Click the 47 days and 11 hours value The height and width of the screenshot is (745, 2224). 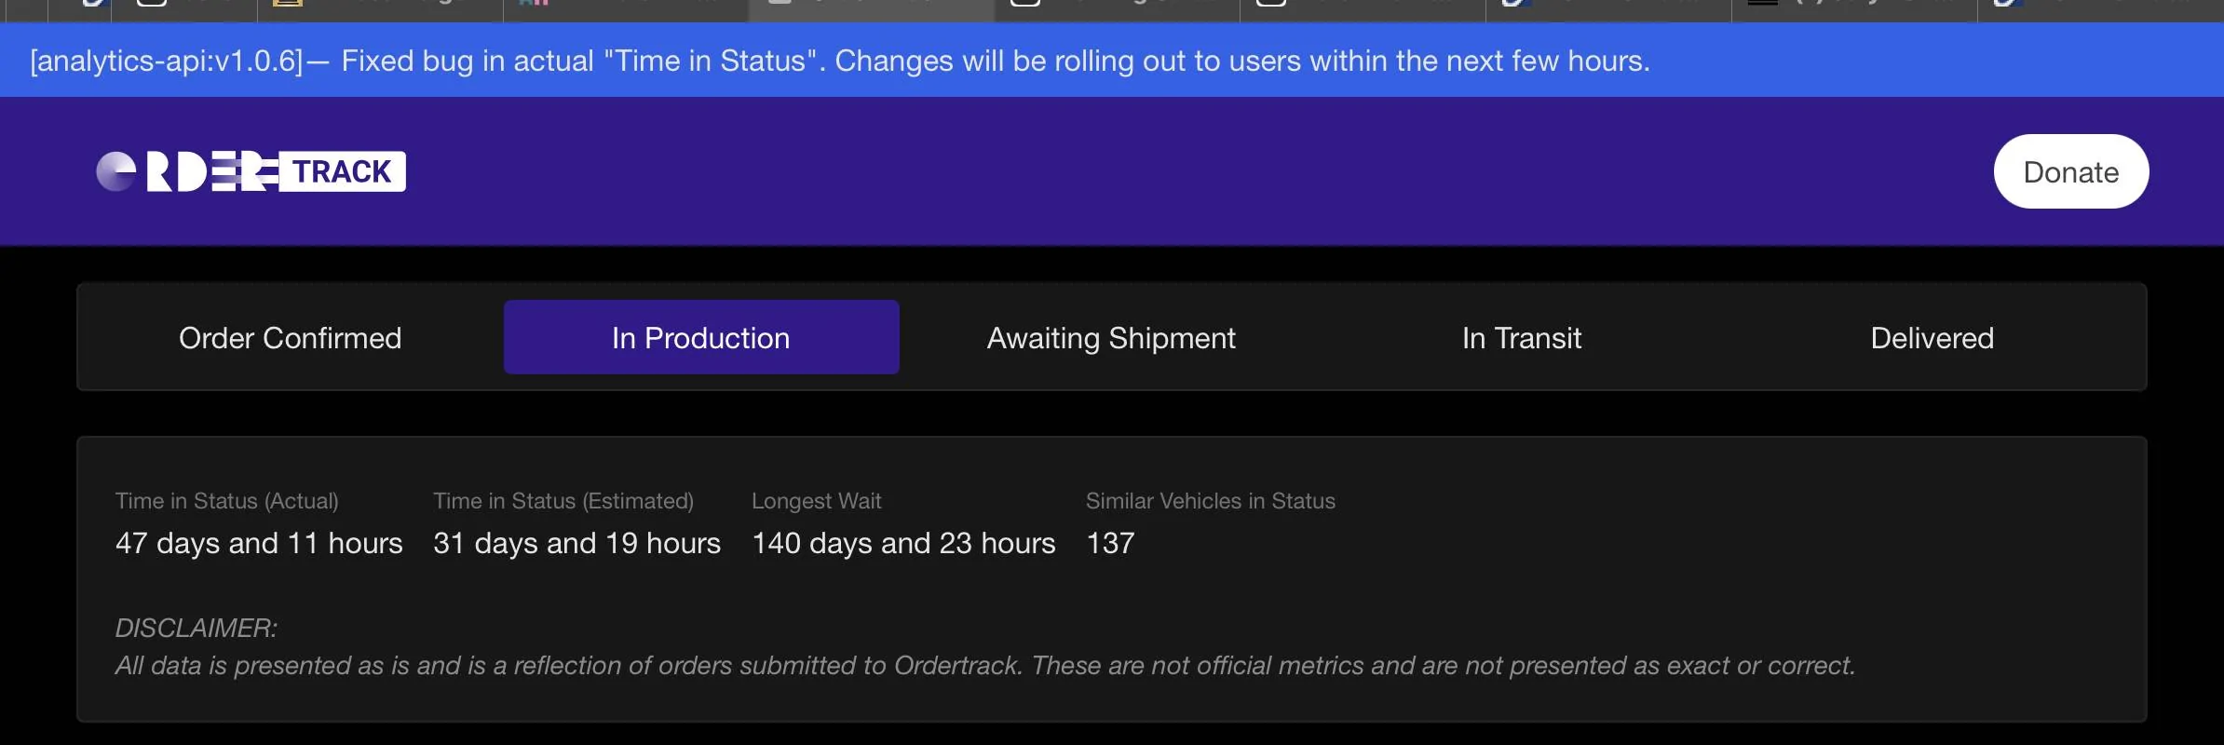click(259, 543)
